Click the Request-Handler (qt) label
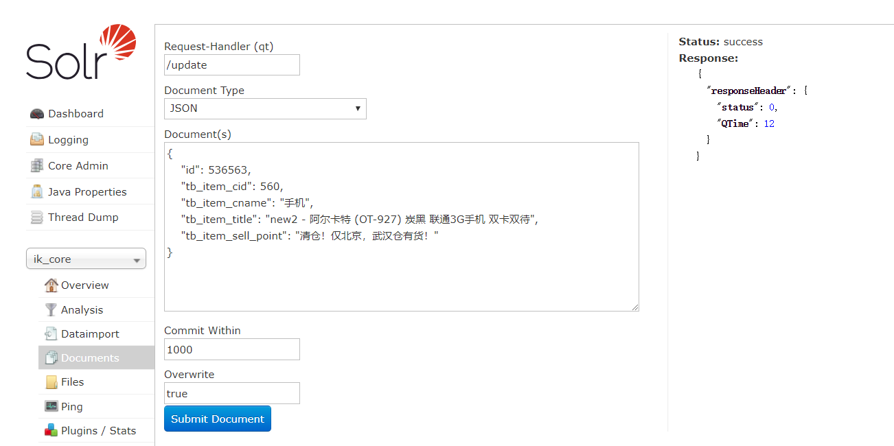894x446 pixels. pyautogui.click(x=219, y=47)
